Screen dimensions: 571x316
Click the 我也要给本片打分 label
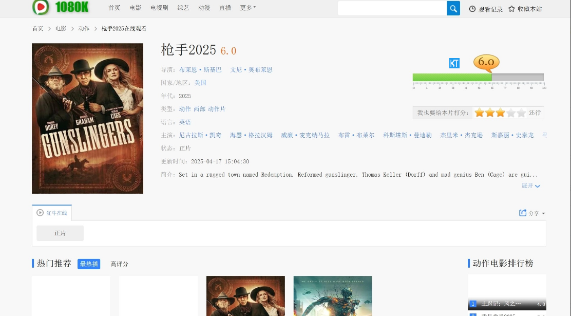click(443, 113)
